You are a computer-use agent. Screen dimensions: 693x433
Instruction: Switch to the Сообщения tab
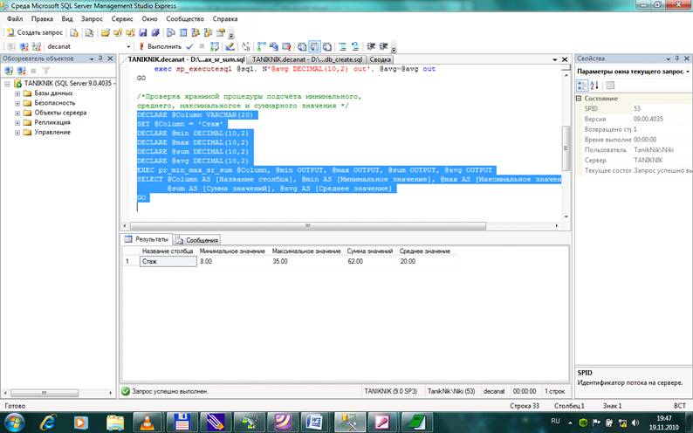(x=197, y=239)
